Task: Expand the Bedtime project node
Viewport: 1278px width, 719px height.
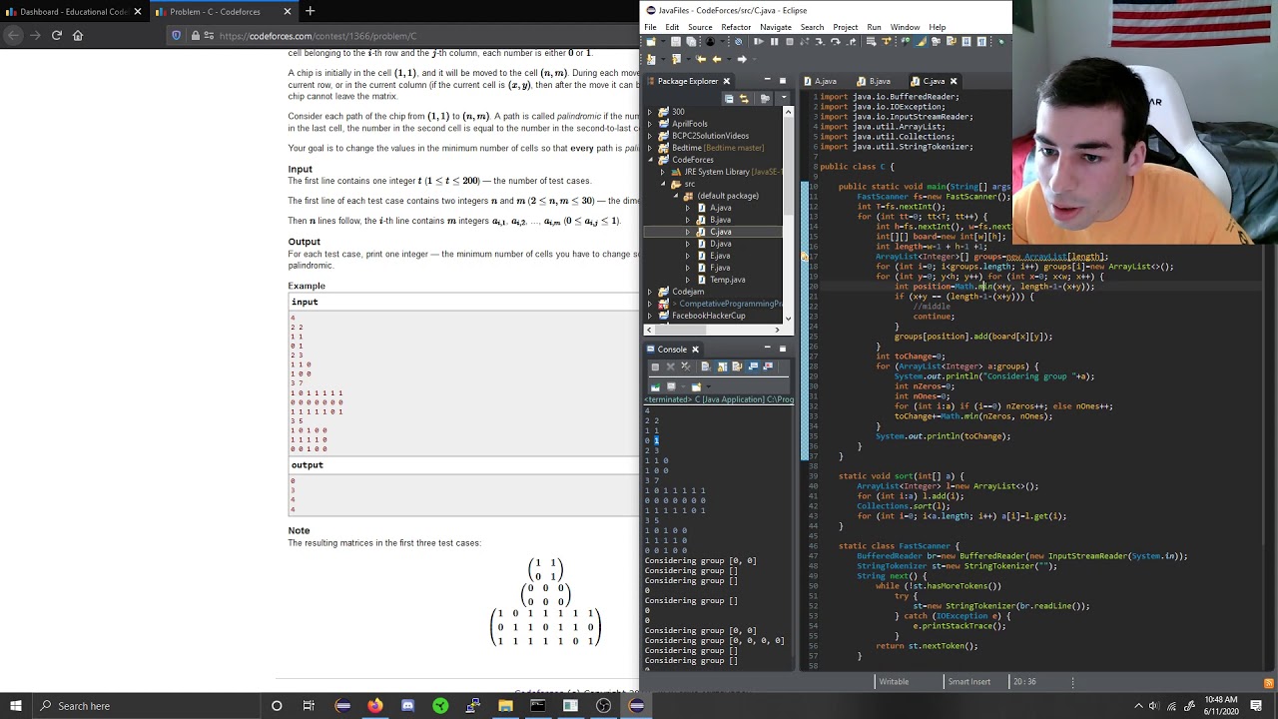Action: pyautogui.click(x=650, y=148)
